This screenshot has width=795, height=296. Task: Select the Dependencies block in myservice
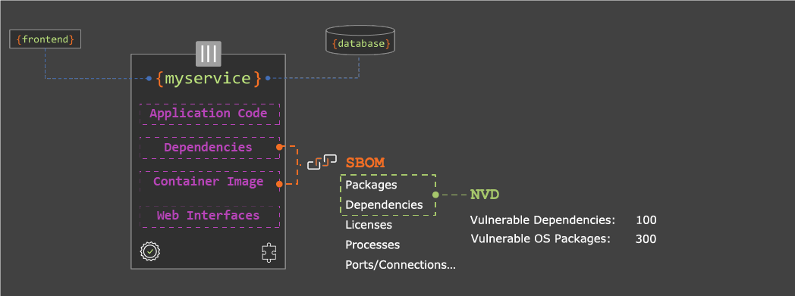[209, 148]
